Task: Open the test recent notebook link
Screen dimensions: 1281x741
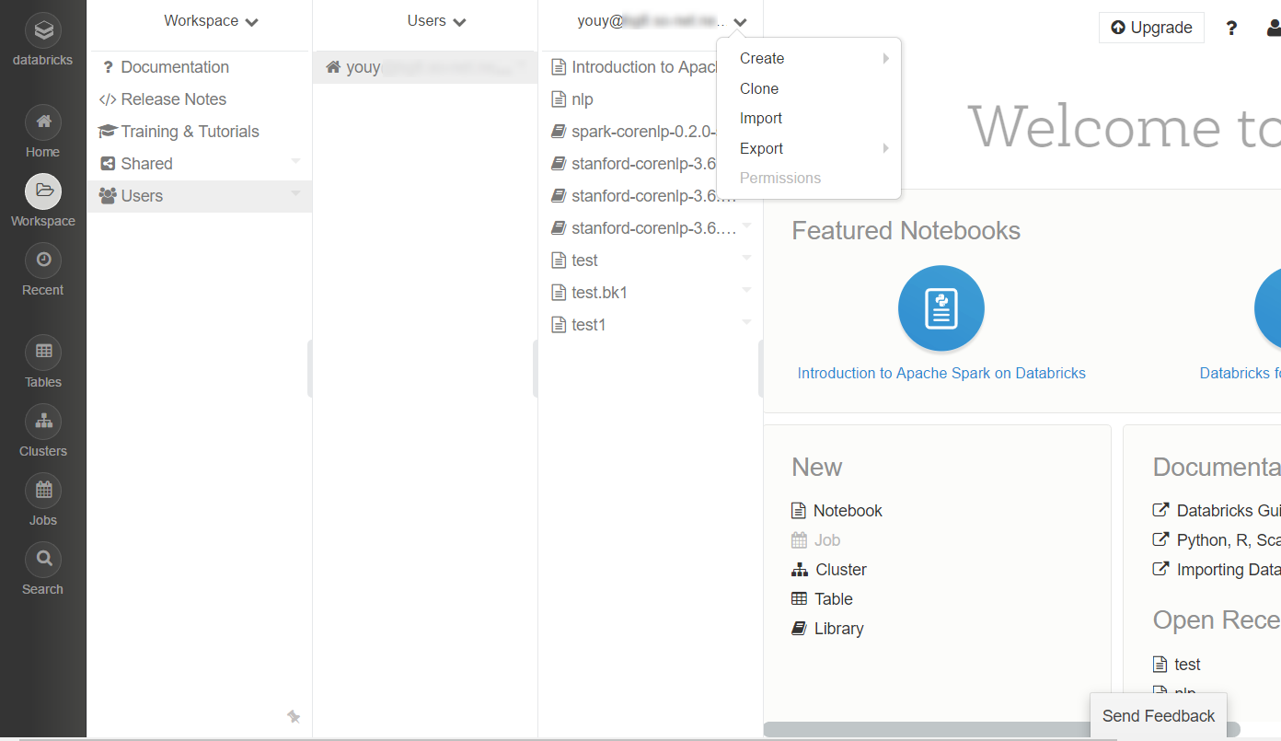Action: coord(1187,665)
